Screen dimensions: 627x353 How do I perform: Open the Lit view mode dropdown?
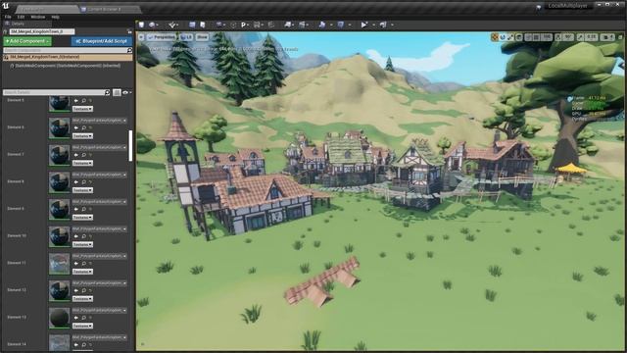click(186, 37)
